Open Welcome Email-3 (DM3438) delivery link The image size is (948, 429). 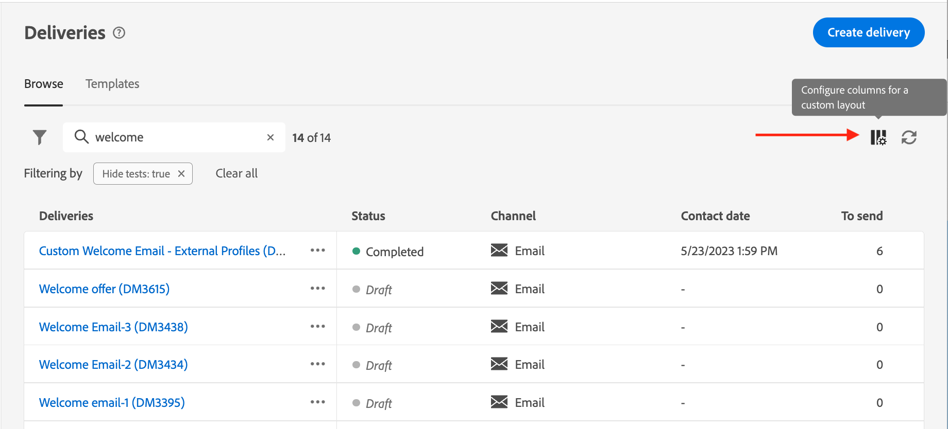[113, 327]
